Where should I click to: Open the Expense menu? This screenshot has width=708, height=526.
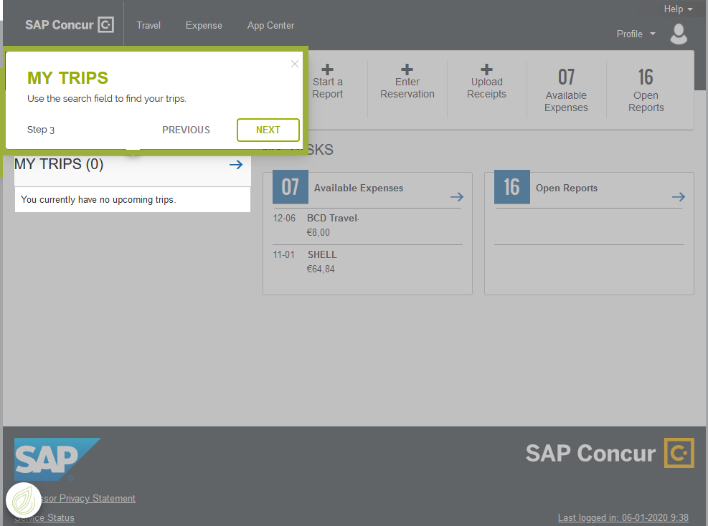(x=204, y=26)
